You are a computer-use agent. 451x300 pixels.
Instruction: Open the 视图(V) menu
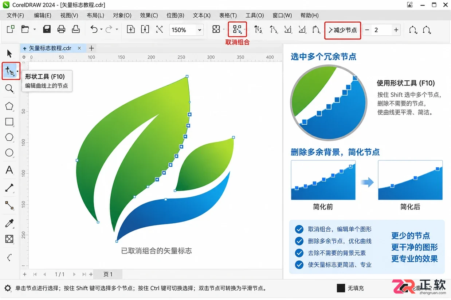point(69,15)
